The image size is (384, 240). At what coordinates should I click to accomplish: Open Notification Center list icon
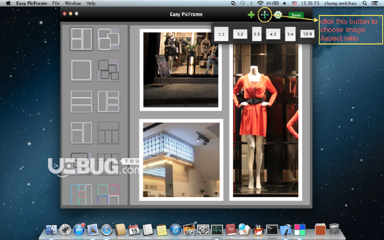[374, 3]
